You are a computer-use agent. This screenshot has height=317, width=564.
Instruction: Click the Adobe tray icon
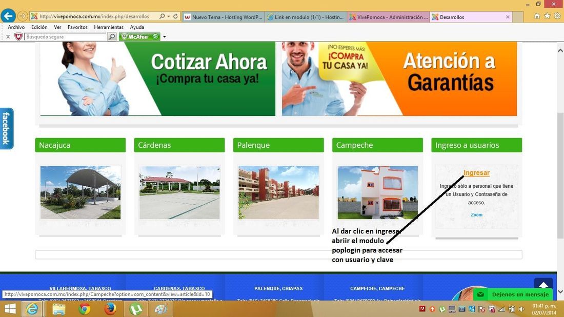tap(422, 309)
